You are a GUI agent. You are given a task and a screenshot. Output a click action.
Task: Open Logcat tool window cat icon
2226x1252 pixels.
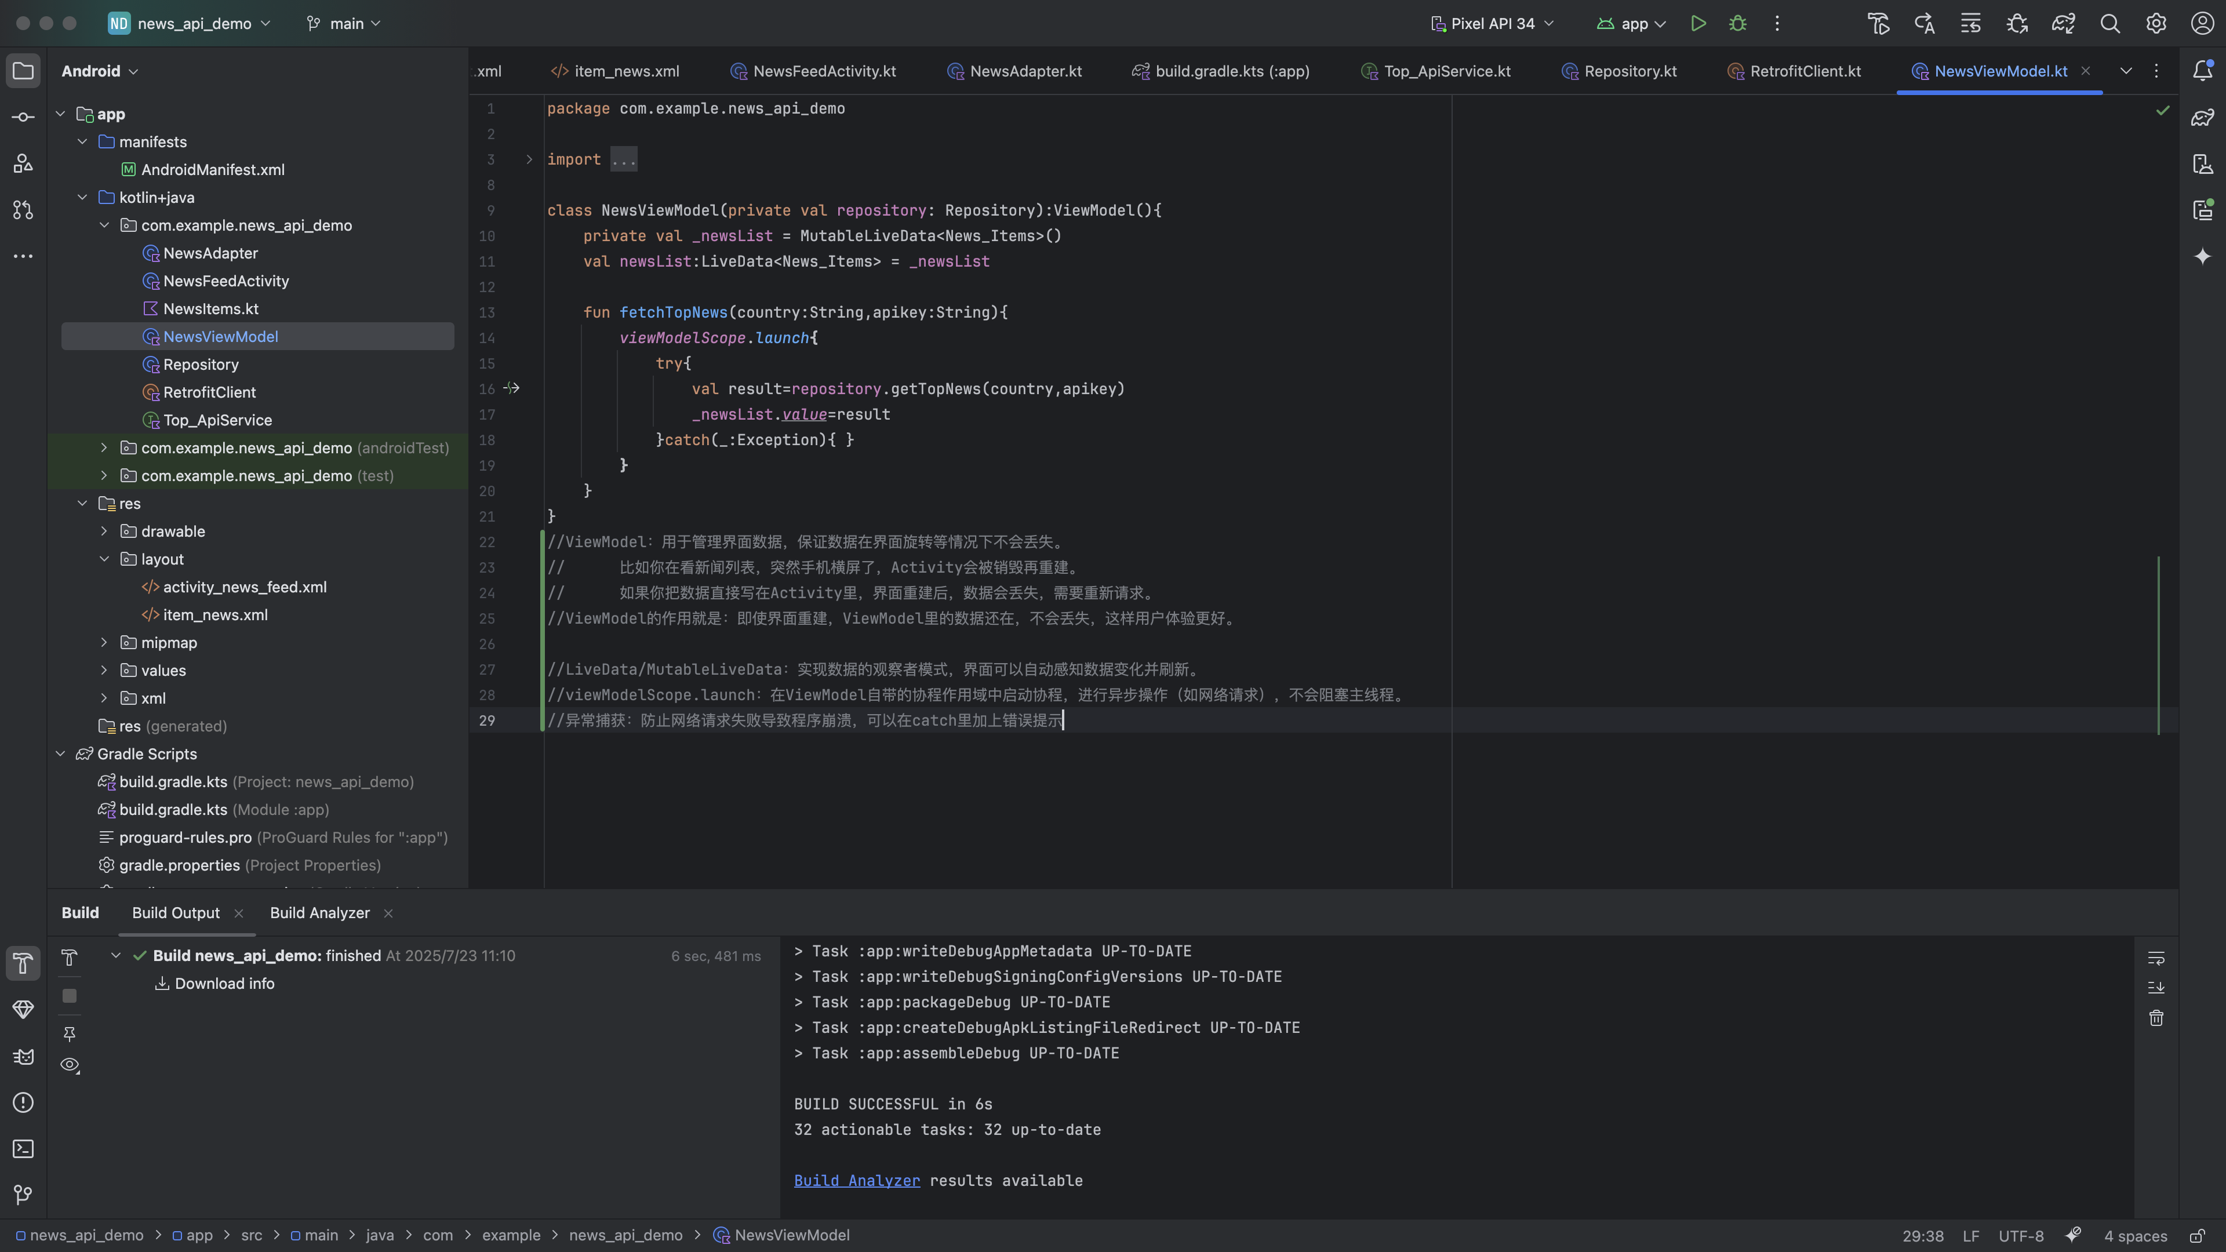[23, 1056]
